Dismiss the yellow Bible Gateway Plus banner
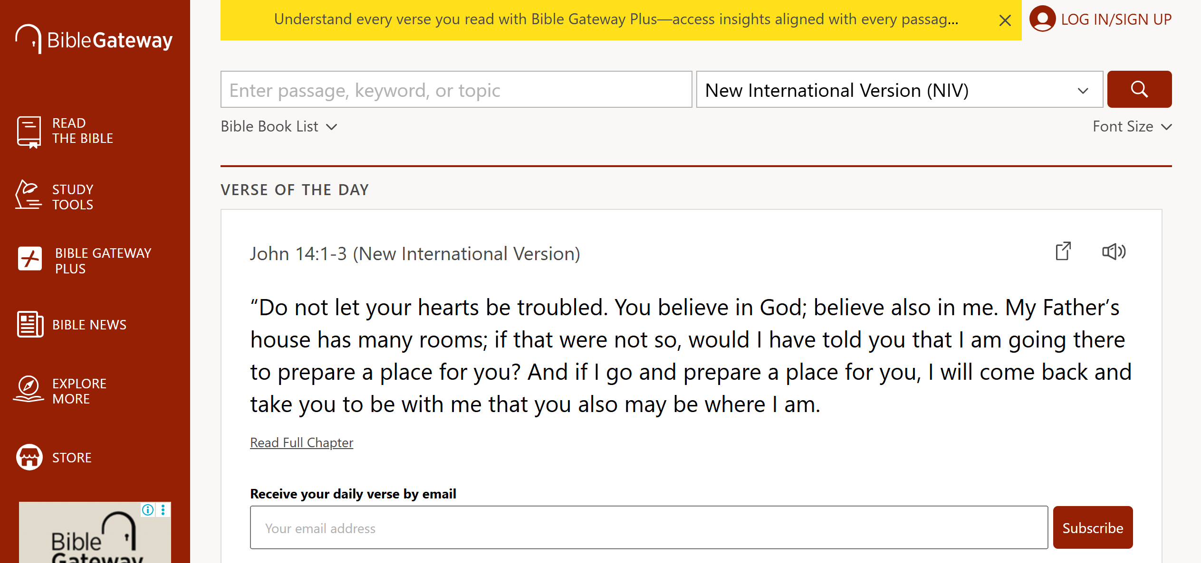Viewport: 1201px width, 563px height. coord(1005,20)
